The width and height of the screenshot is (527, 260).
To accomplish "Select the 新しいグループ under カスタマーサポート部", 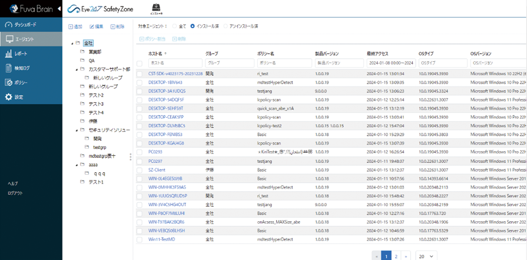I will 108,78.
